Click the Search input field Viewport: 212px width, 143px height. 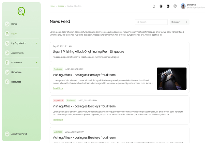pyautogui.click(x=151, y=22)
